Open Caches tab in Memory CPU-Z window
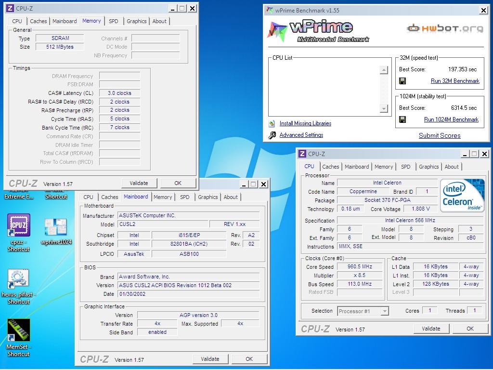 point(39,21)
